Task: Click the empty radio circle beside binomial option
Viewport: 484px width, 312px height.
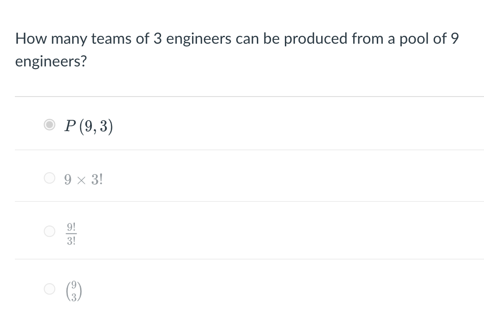Action: click(x=49, y=289)
